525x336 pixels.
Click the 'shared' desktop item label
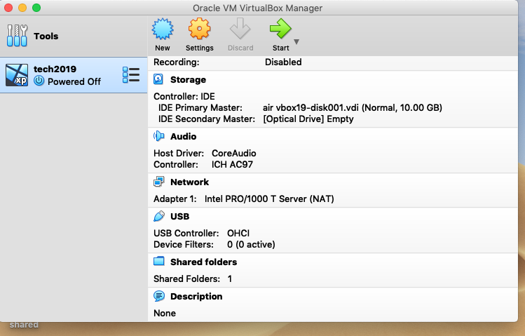click(24, 325)
